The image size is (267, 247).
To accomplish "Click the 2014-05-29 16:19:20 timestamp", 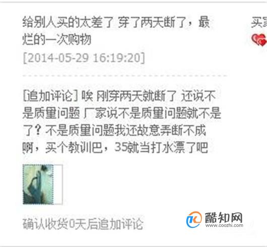I will (x=84, y=58).
